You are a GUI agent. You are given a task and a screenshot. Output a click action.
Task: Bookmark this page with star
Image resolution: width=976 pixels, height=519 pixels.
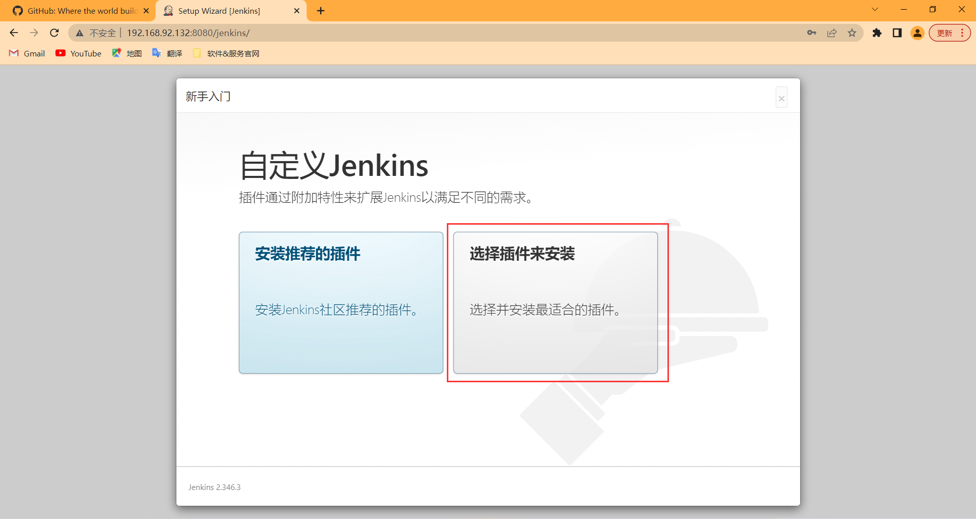click(x=852, y=33)
